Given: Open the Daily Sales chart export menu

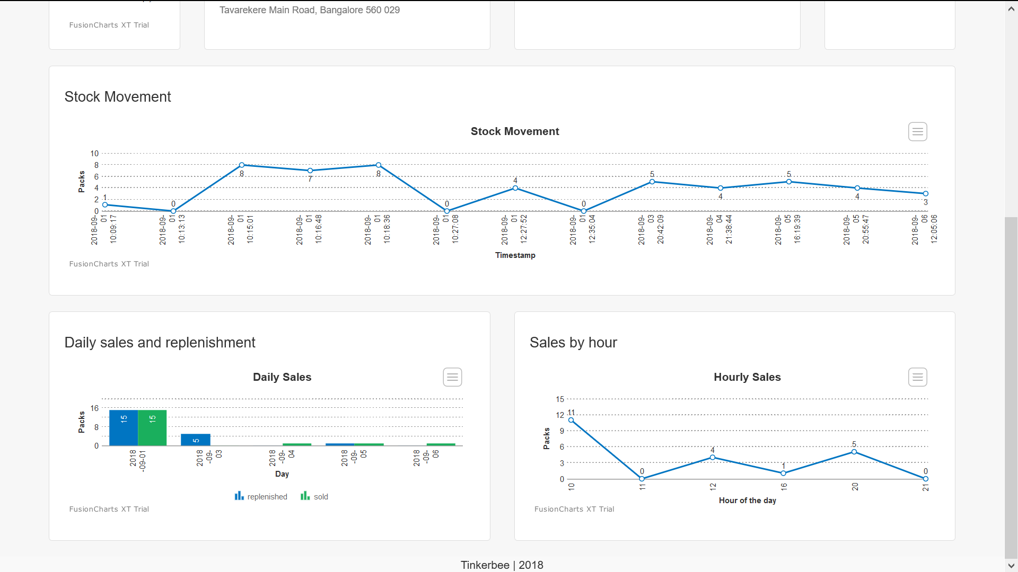Looking at the screenshot, I should click(x=452, y=377).
